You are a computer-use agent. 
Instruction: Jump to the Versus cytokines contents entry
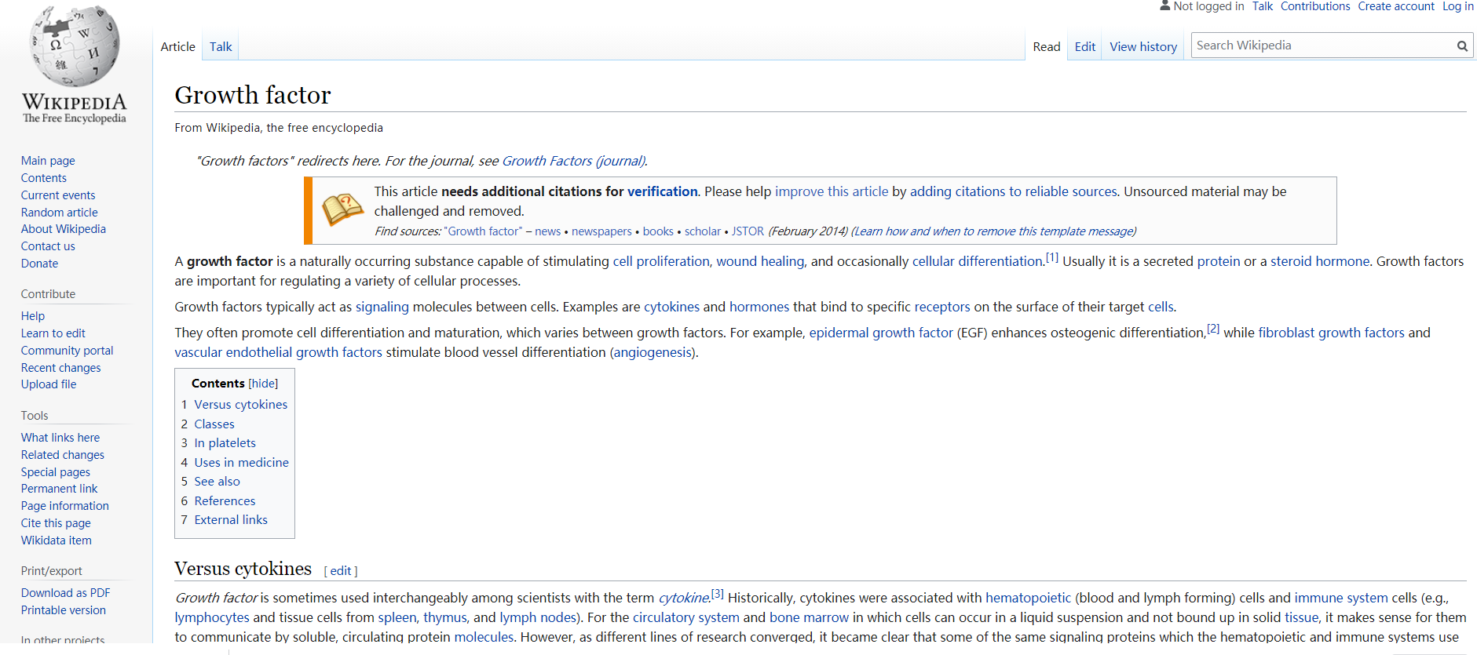(240, 405)
